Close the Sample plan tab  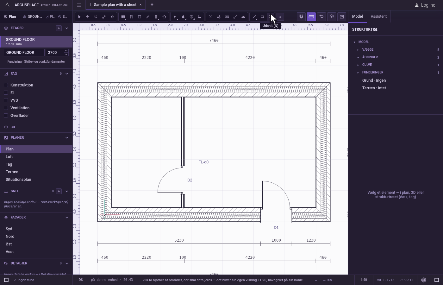point(140,5)
